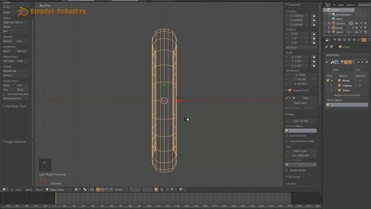The image size is (371, 209).
Task: Click Duplicate Objects button in tool shelf
Action: [x=16, y=22]
